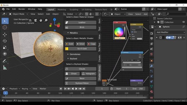This screenshot has height=105, width=187.
Task: Pick a hue on the RGB color wheel
Action: pyautogui.click(x=119, y=32)
